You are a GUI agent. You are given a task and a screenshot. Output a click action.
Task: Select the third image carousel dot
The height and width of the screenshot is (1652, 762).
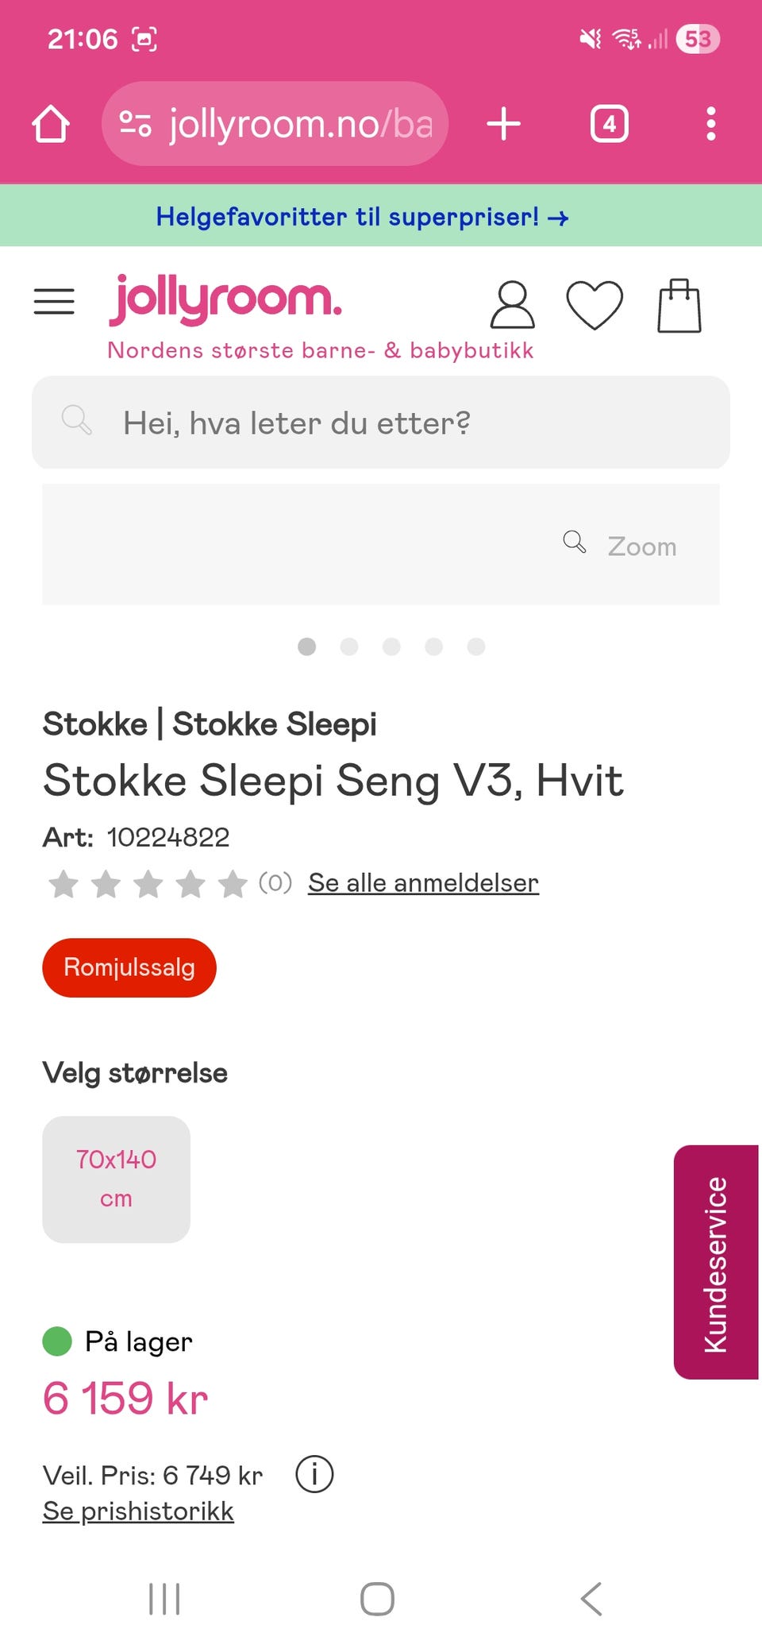391,647
